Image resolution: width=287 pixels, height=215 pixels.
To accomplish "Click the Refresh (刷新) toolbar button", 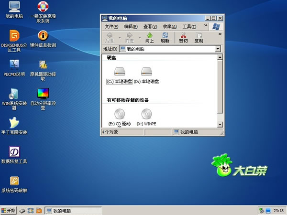I will tap(165, 38).
